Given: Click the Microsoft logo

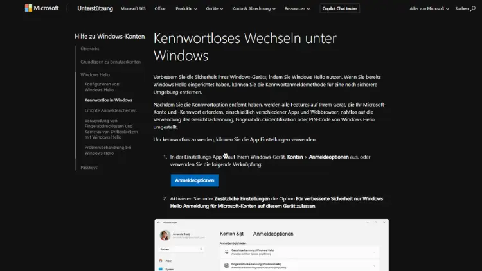Looking at the screenshot, I should tap(42, 8).
